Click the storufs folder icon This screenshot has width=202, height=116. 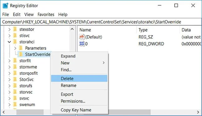point(15,86)
